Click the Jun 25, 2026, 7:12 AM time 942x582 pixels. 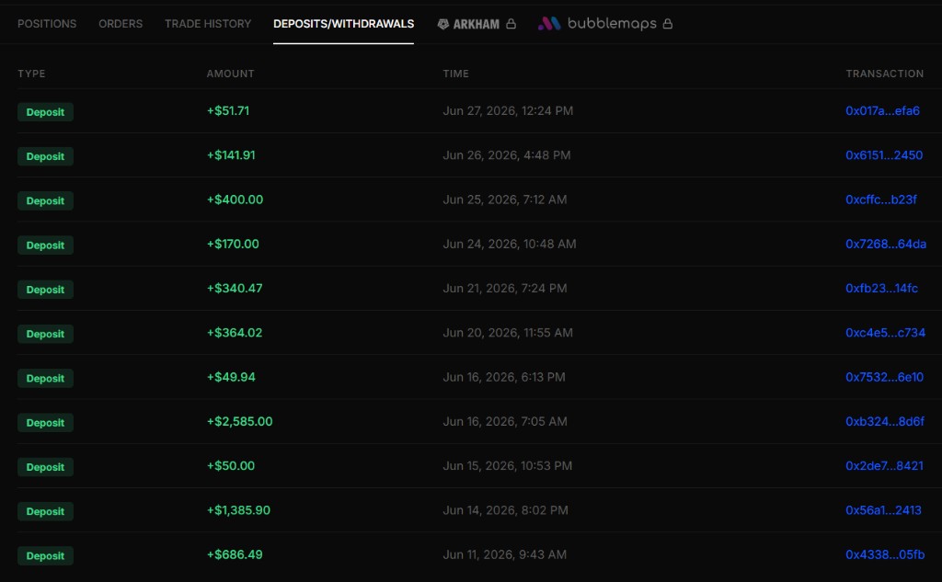[x=505, y=200]
